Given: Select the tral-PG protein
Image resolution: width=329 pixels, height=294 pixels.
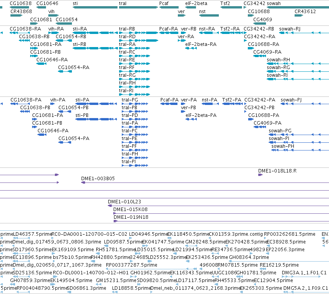Looking at the screenshot, I should click(x=135, y=104).
